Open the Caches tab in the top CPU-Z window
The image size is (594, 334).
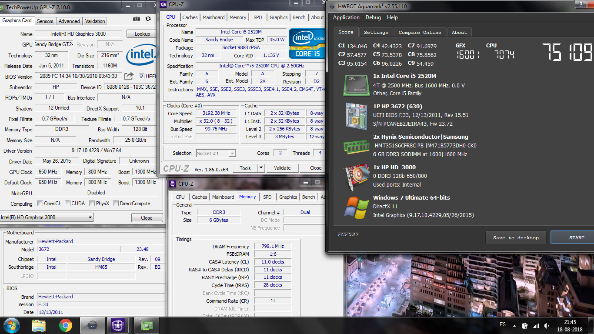click(190, 17)
